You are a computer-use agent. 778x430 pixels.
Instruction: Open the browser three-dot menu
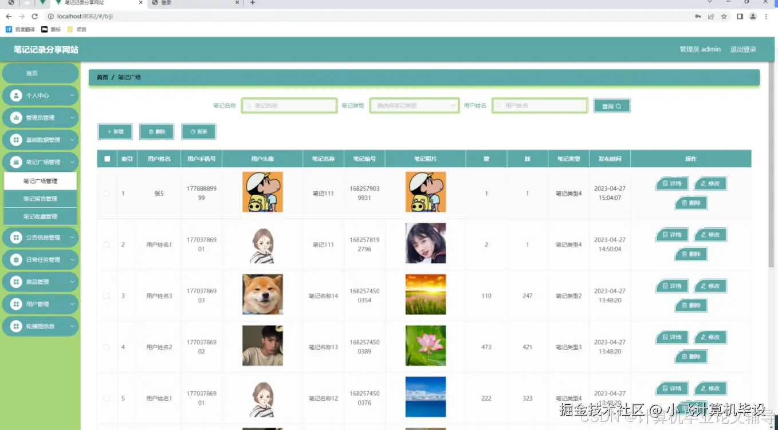coord(767,17)
